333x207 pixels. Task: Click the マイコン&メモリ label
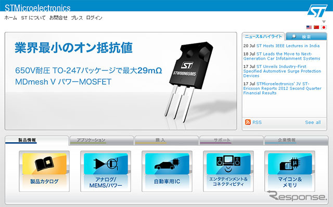click(x=290, y=182)
